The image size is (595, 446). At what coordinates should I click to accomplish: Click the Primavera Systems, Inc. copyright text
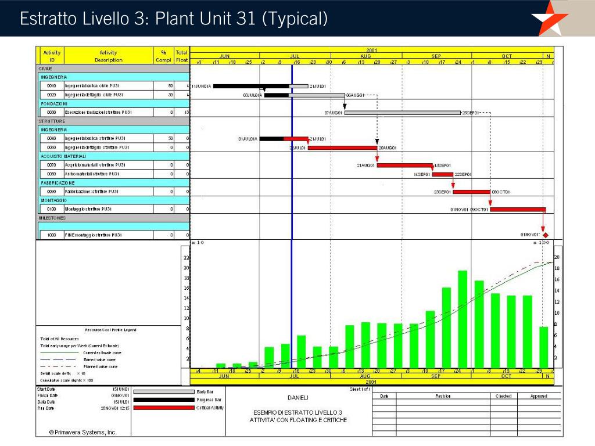pyautogui.click(x=83, y=432)
